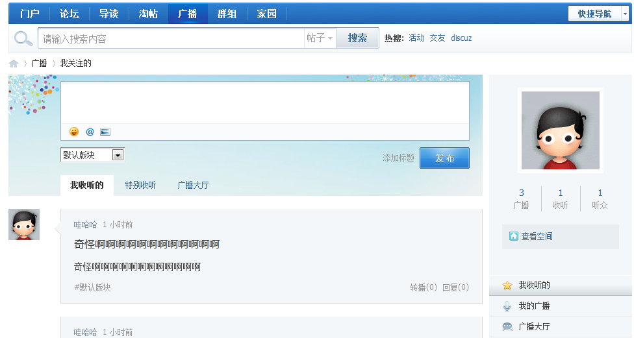
Task: Open the 广播 navigation item
Action: click(188, 14)
